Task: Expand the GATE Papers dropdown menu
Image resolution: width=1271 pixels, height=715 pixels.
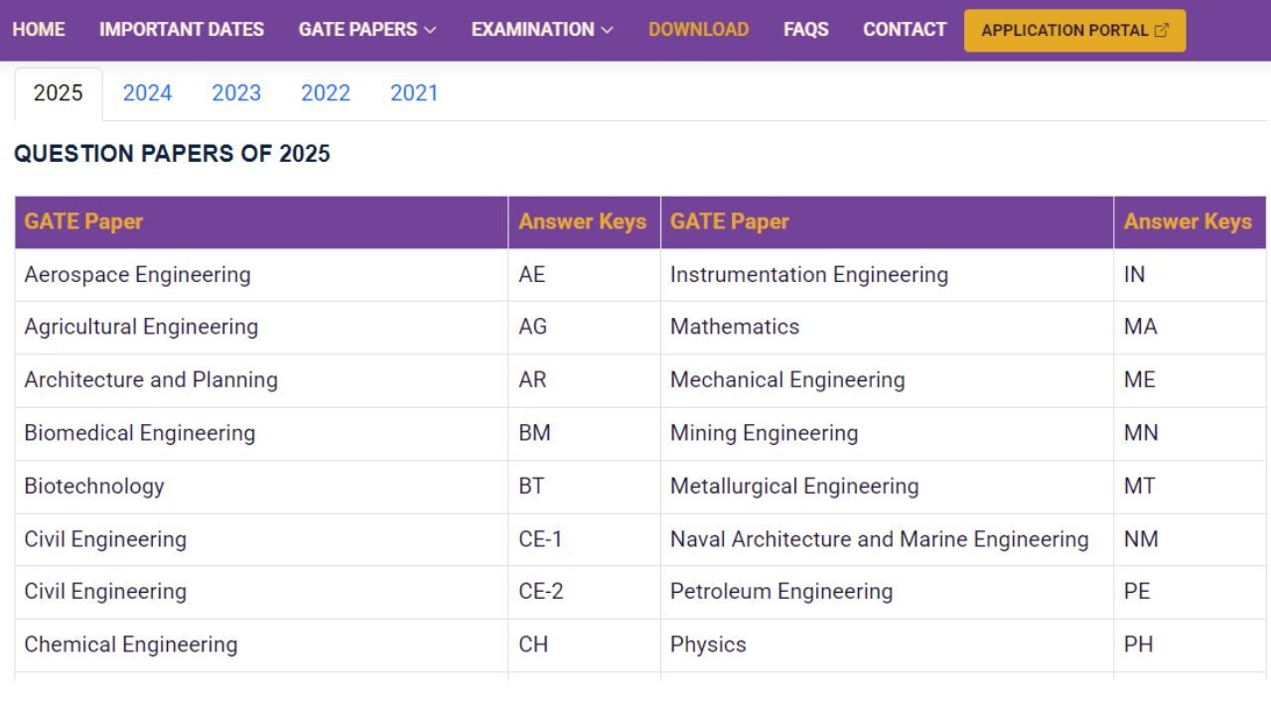Action: coord(366,30)
